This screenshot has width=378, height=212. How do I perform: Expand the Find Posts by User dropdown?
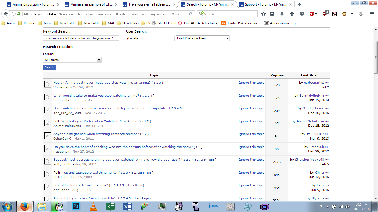coord(203,38)
